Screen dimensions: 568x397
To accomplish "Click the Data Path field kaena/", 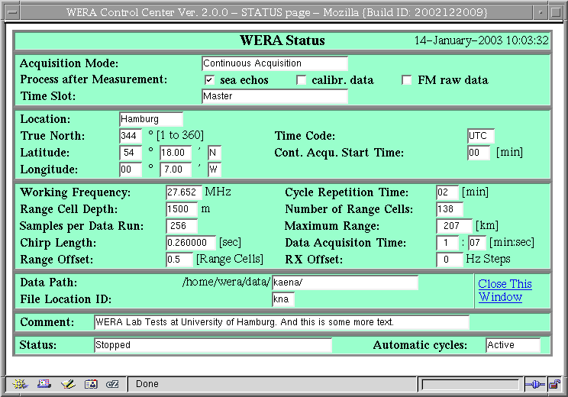I will [x=345, y=282].
